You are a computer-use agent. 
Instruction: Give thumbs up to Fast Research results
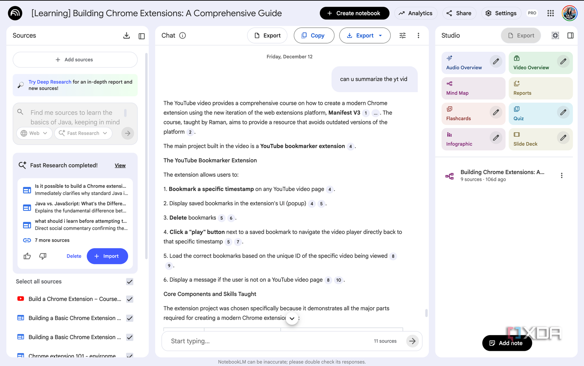27,256
